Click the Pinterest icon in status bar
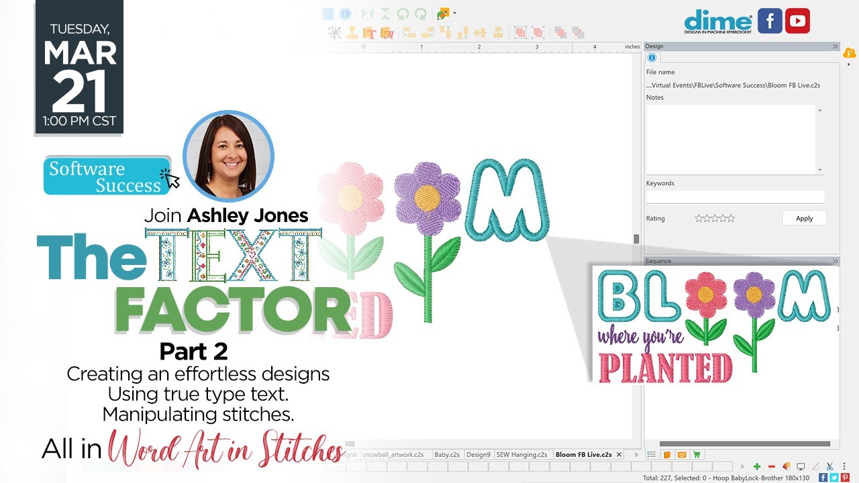 click(x=845, y=478)
